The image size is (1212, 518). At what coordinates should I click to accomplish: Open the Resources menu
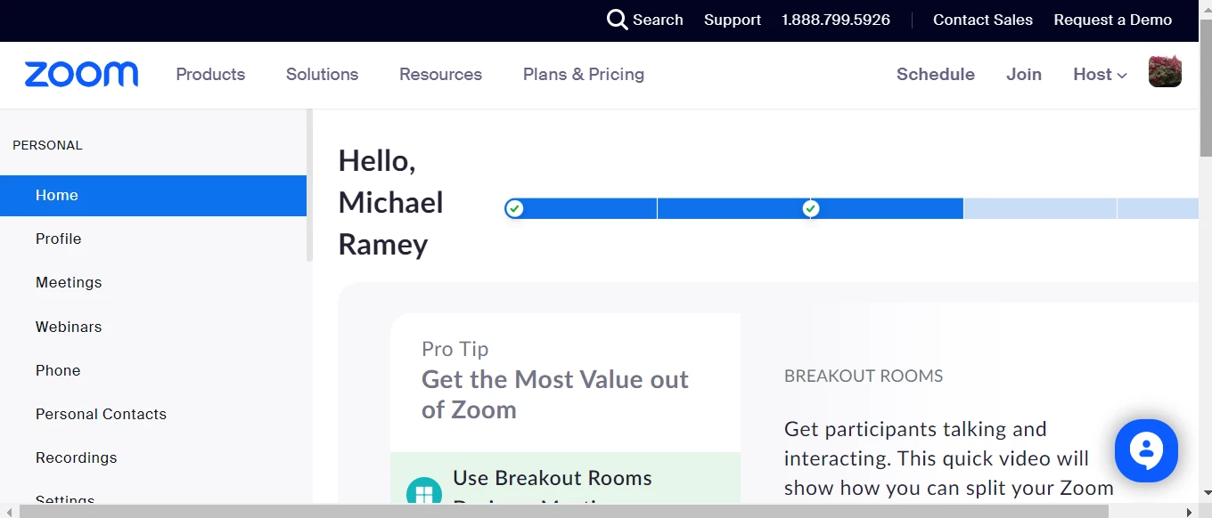pos(440,75)
